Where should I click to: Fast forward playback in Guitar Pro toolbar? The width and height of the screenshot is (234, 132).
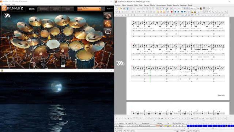click(185, 12)
